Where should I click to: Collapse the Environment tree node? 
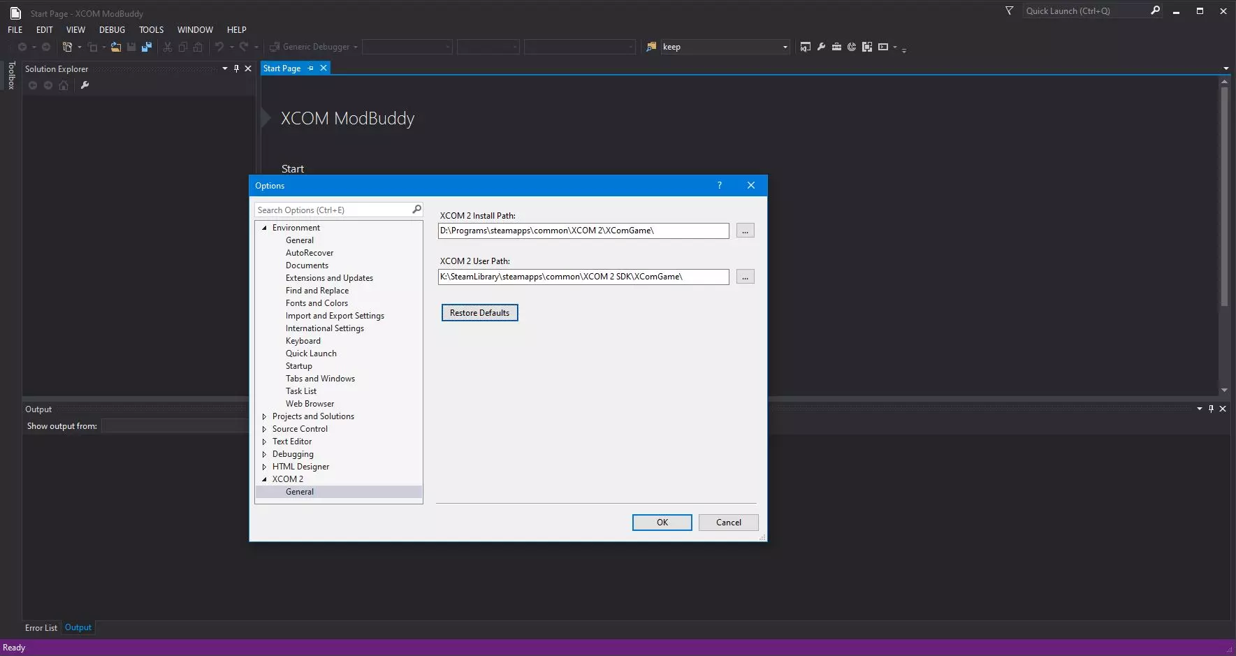tap(264, 228)
